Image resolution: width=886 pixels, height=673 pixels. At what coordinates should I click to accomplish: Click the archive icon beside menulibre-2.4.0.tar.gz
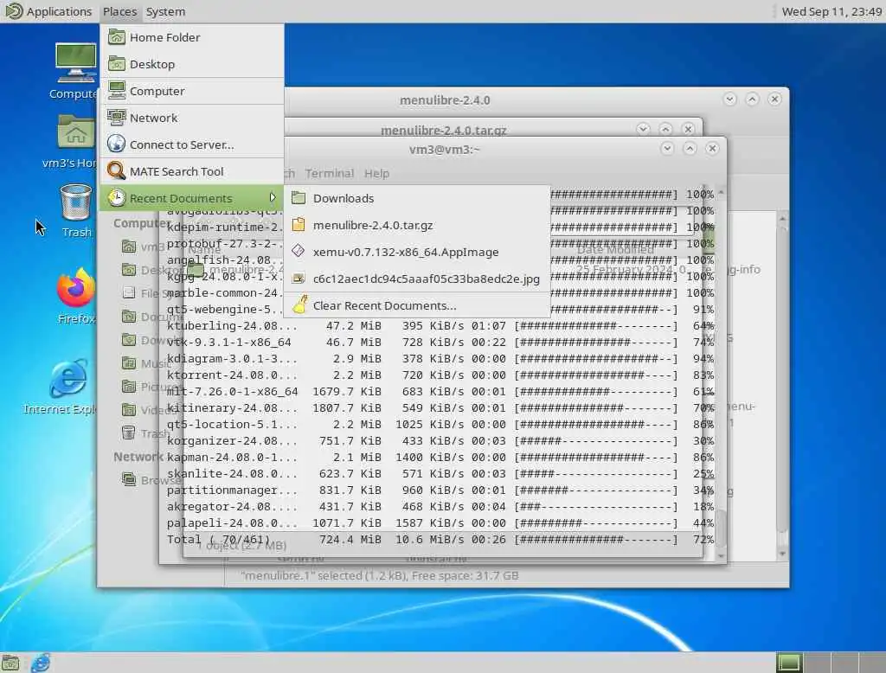coord(299,224)
